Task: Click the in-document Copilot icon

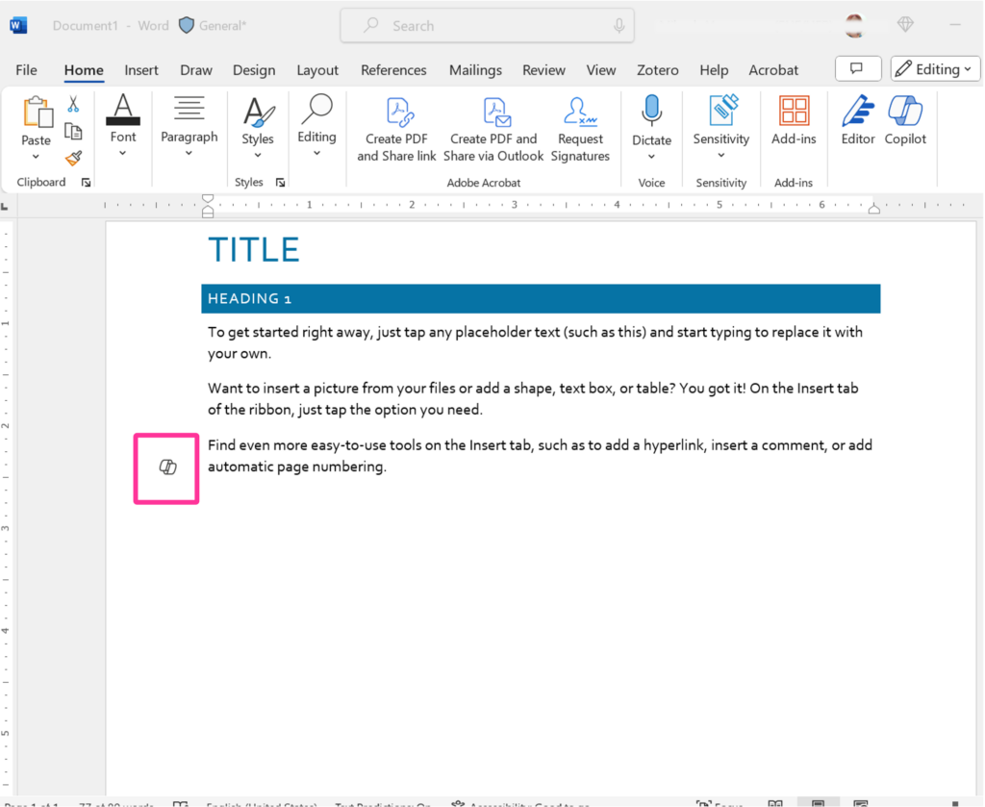Action: tap(165, 468)
